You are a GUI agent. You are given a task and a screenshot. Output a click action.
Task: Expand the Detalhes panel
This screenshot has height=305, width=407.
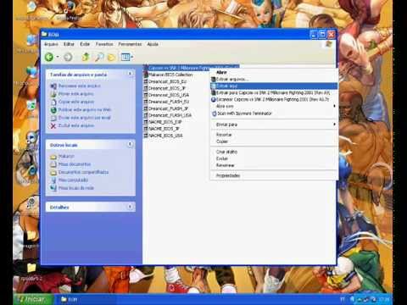coord(130,207)
